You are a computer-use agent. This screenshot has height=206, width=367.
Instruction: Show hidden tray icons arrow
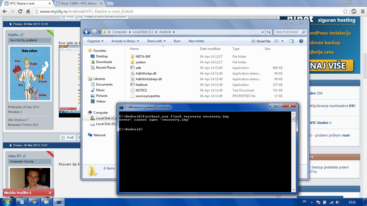coord(312,202)
